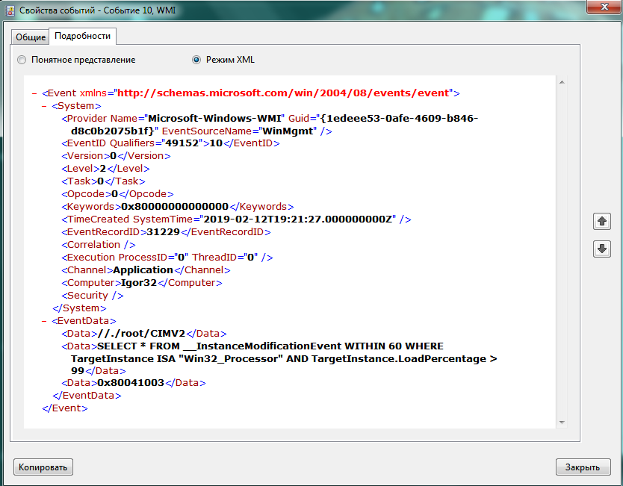Click the Opcode XML element line
623x486 pixels.
117,194
